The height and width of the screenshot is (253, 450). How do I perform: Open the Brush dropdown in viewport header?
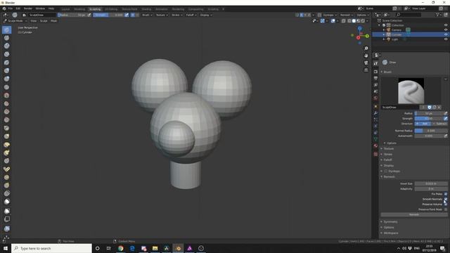(147, 15)
